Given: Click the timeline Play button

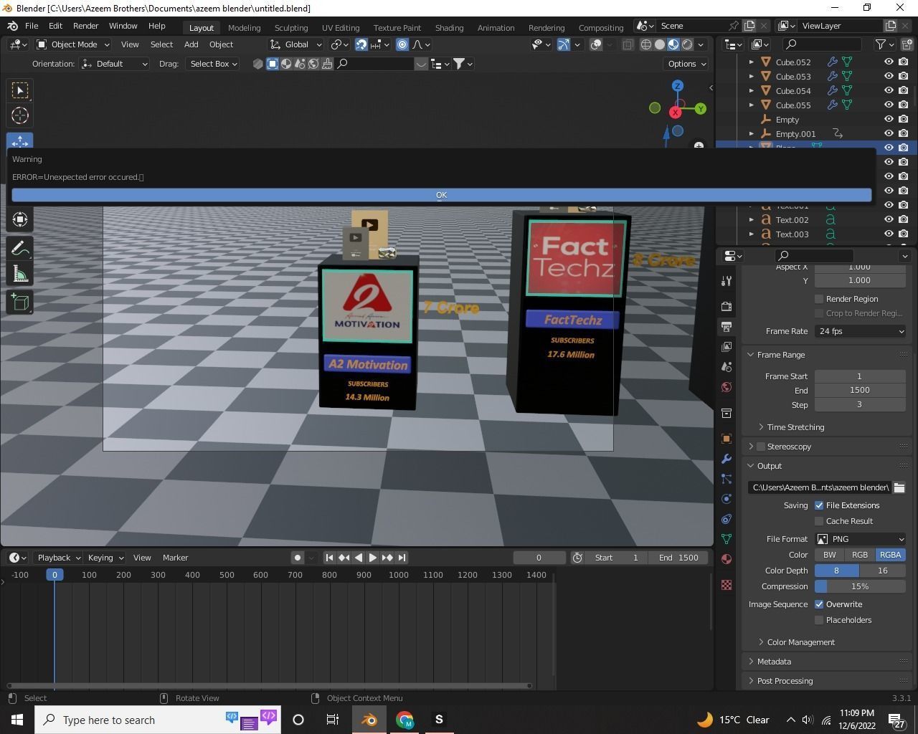Looking at the screenshot, I should [x=372, y=558].
